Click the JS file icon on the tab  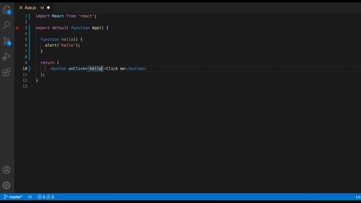pos(21,8)
